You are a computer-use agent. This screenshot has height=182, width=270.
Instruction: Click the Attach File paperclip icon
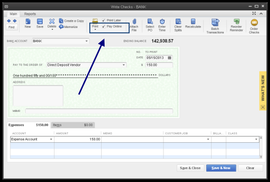[135, 22]
